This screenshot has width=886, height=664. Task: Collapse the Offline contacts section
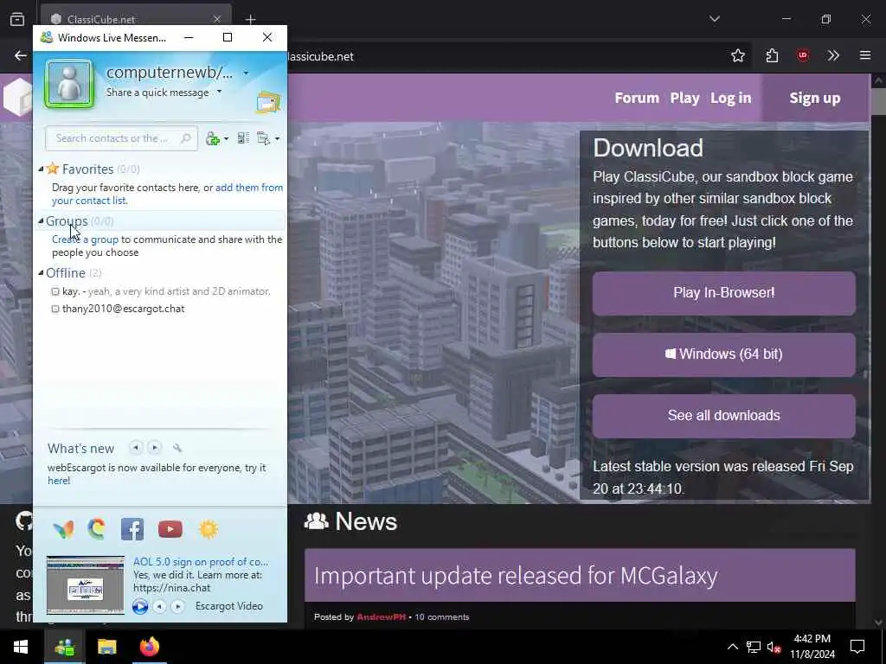(x=41, y=272)
